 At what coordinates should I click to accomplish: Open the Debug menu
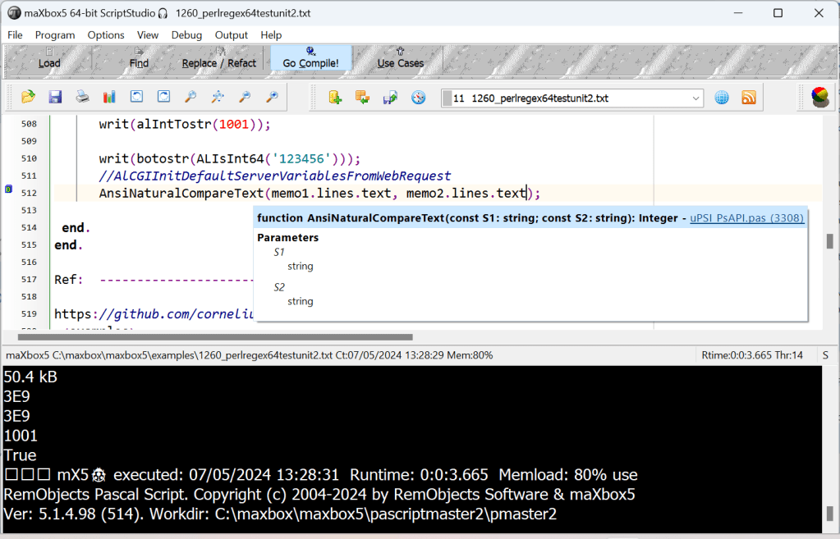[186, 35]
